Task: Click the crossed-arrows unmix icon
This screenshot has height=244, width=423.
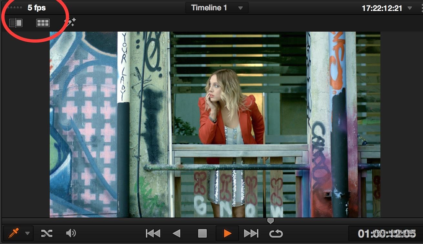Action: tap(47, 233)
